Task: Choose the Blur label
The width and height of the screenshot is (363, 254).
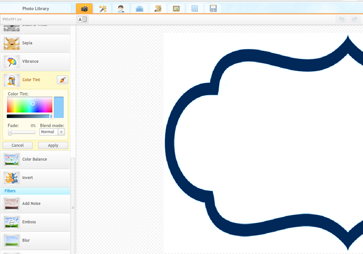Action: coord(26,241)
